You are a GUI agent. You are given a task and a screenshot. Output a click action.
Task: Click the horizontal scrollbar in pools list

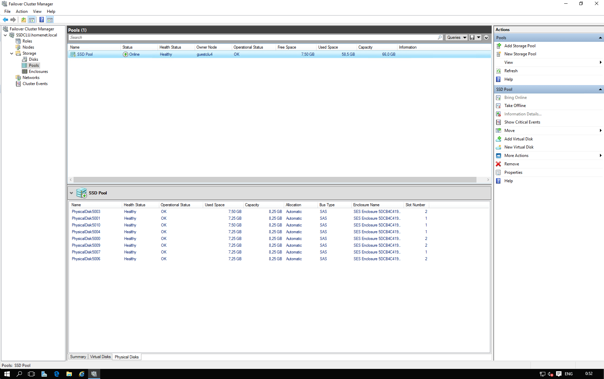click(275, 180)
